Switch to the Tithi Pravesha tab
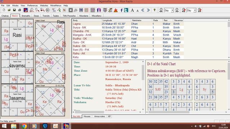 point(69,16)
